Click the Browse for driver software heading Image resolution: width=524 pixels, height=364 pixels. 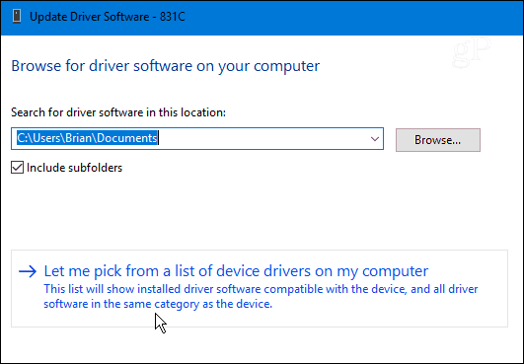pyautogui.click(x=166, y=66)
